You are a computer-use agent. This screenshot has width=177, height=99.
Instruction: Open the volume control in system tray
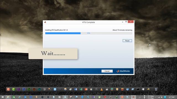click(162, 97)
